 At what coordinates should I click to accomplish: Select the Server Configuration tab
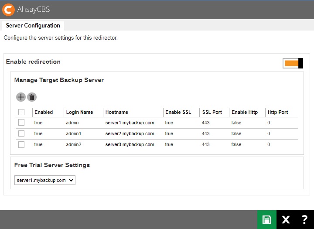pyautogui.click(x=33, y=26)
